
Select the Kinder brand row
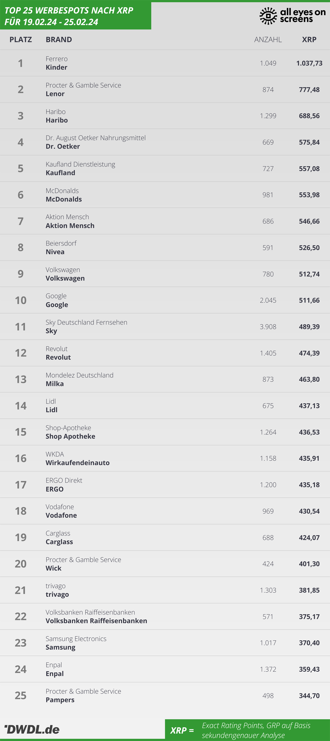(165, 63)
